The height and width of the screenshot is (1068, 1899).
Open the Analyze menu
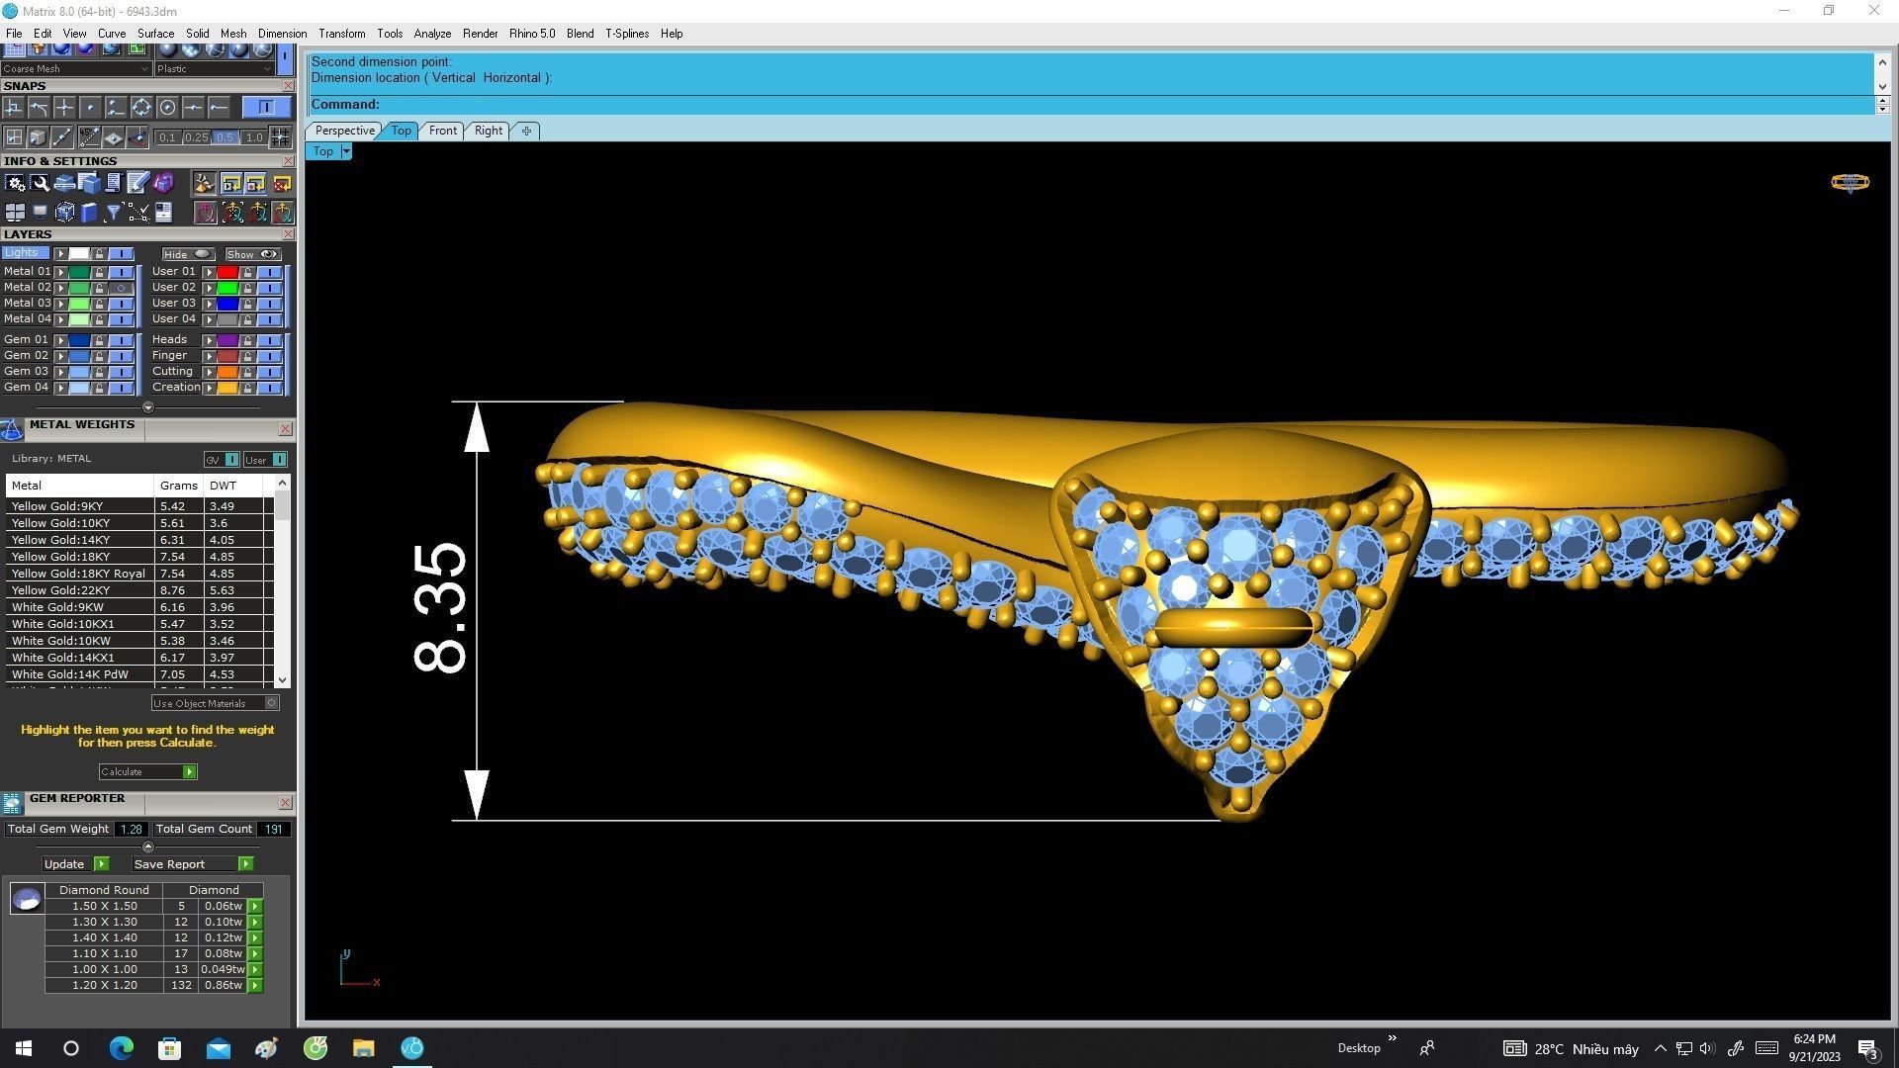(x=432, y=34)
